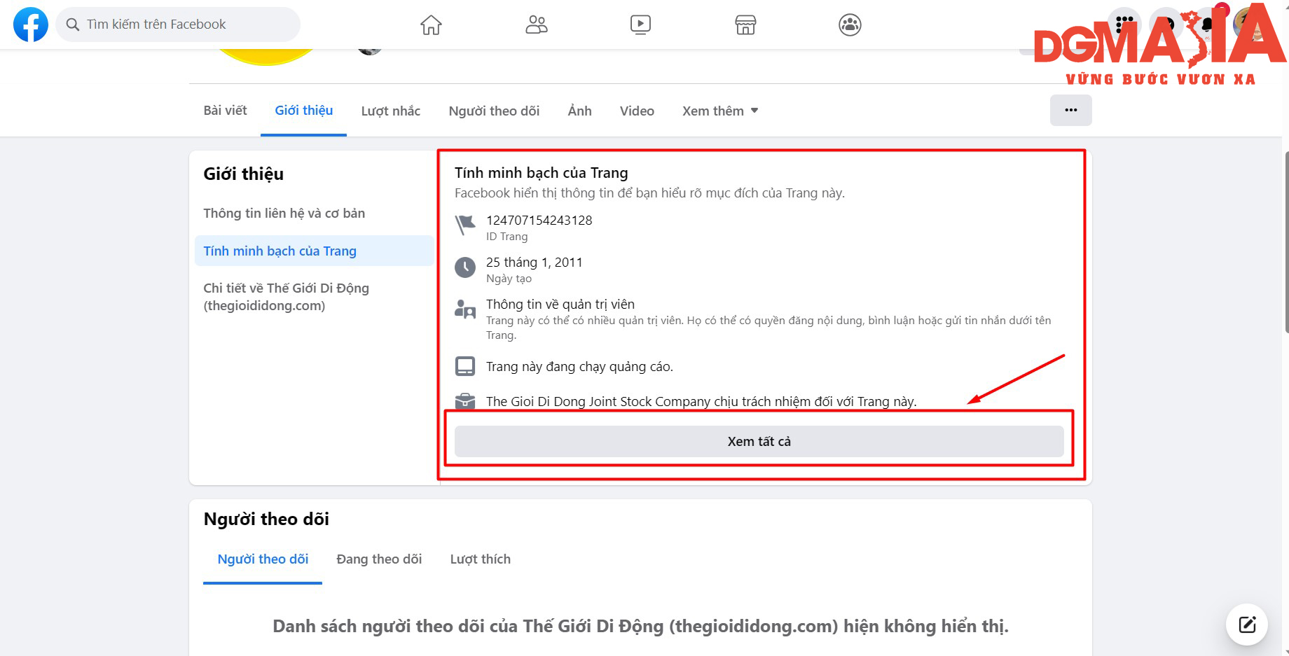Viewport: 1289px width, 656px height.
Task: Open the Ảnh tab
Action: click(580, 111)
